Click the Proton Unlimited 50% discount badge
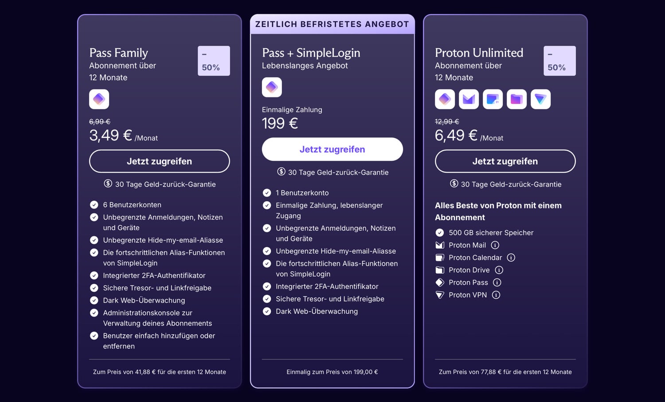This screenshot has width=665, height=402. click(x=559, y=61)
